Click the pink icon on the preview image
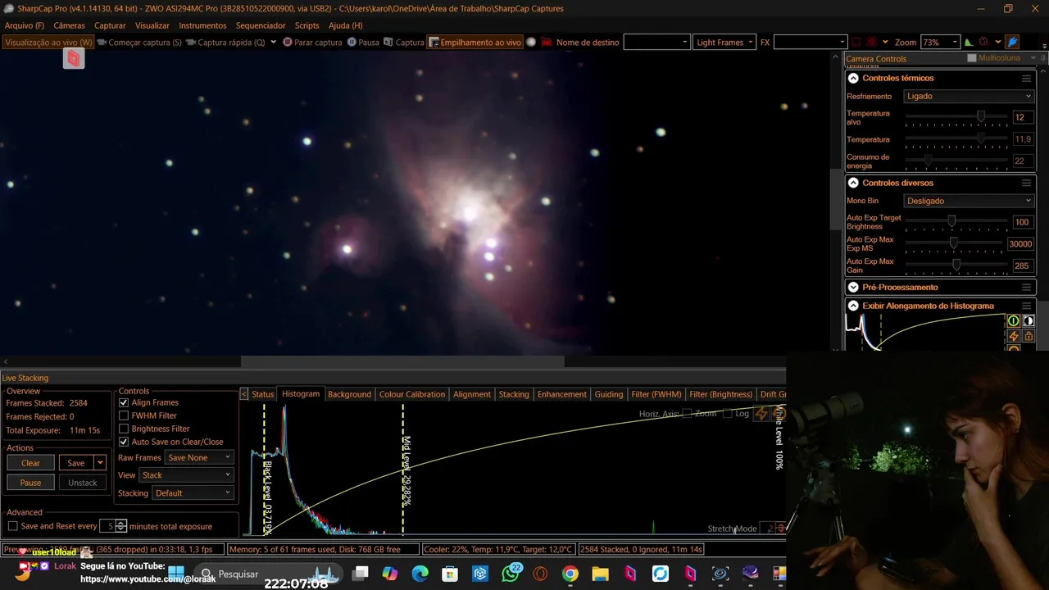The width and height of the screenshot is (1049, 590). 74,58
